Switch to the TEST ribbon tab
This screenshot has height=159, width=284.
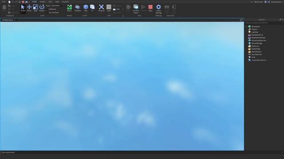pos(50,2)
